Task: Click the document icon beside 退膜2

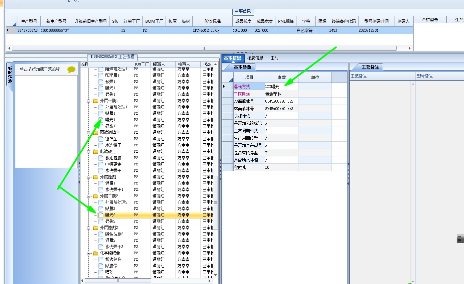Action: click(x=101, y=240)
